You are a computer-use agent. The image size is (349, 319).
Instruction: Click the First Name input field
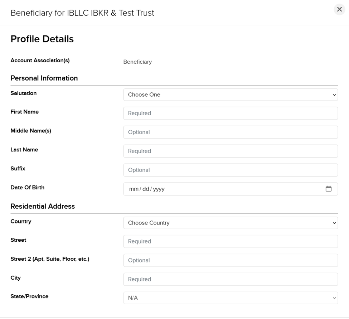231,113
